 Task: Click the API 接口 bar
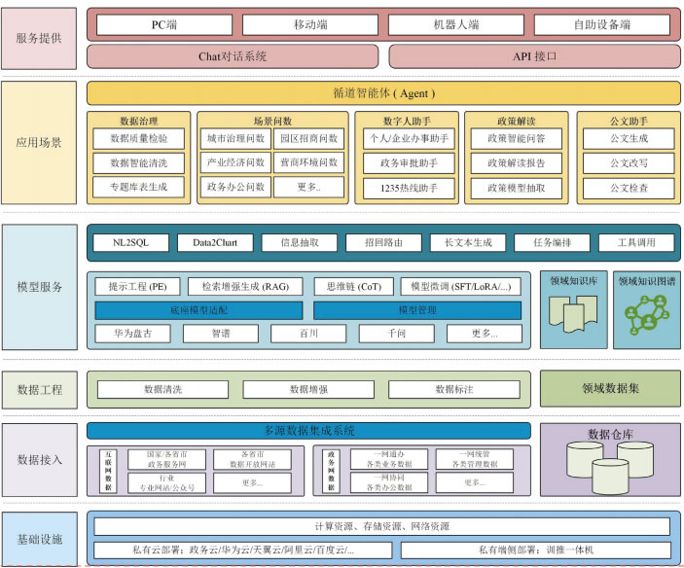534,56
